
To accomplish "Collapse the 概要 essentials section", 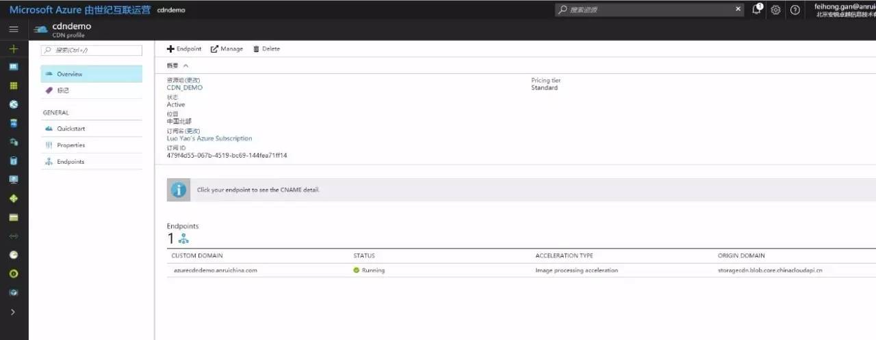I will tap(177, 66).
